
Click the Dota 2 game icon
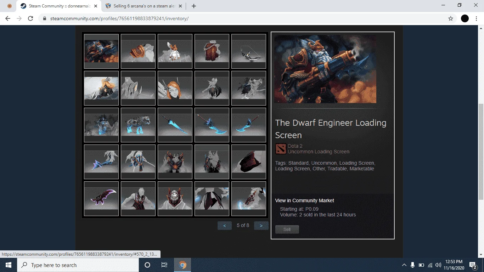[281, 149]
